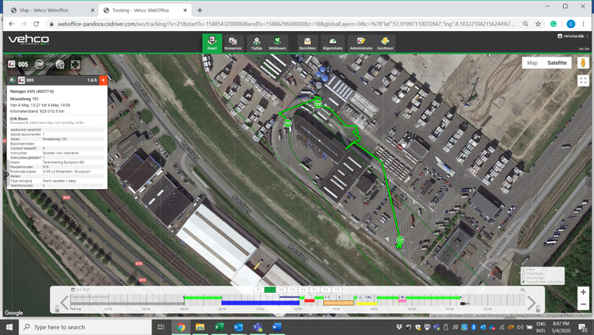Image resolution: width=594 pixels, height=335 pixels.
Task: Click the globe map-layer icon
Action: pyautogui.click(x=60, y=65)
